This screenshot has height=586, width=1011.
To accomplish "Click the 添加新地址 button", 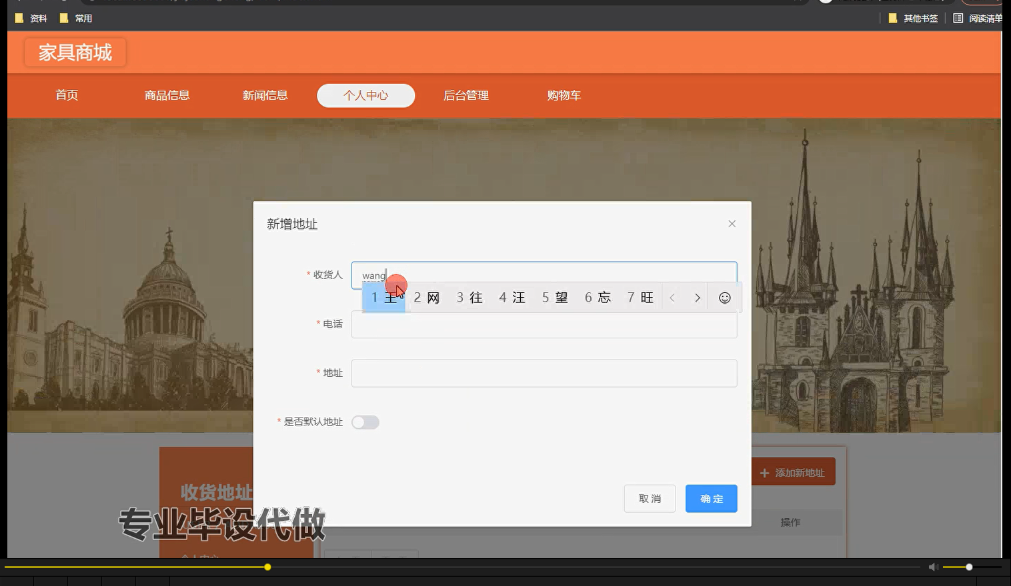I will [x=793, y=471].
